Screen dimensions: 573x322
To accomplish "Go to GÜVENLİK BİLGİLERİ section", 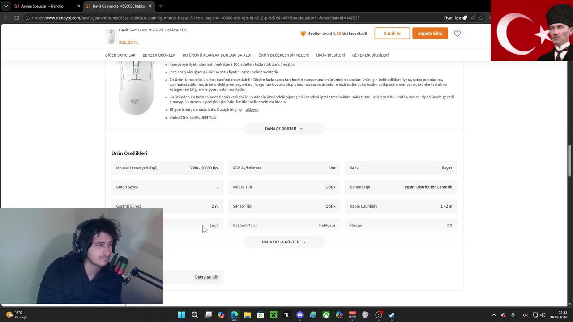I will pos(370,55).
